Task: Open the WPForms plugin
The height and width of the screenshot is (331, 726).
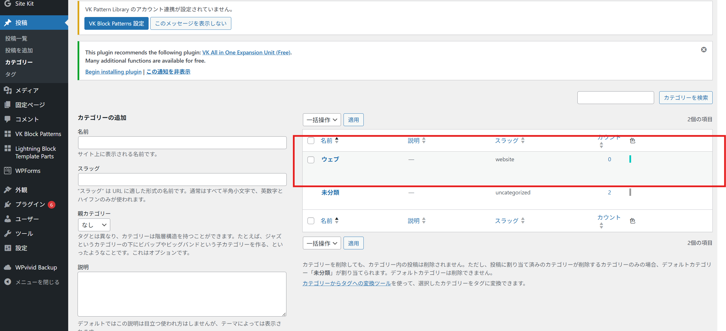Action: [27, 171]
